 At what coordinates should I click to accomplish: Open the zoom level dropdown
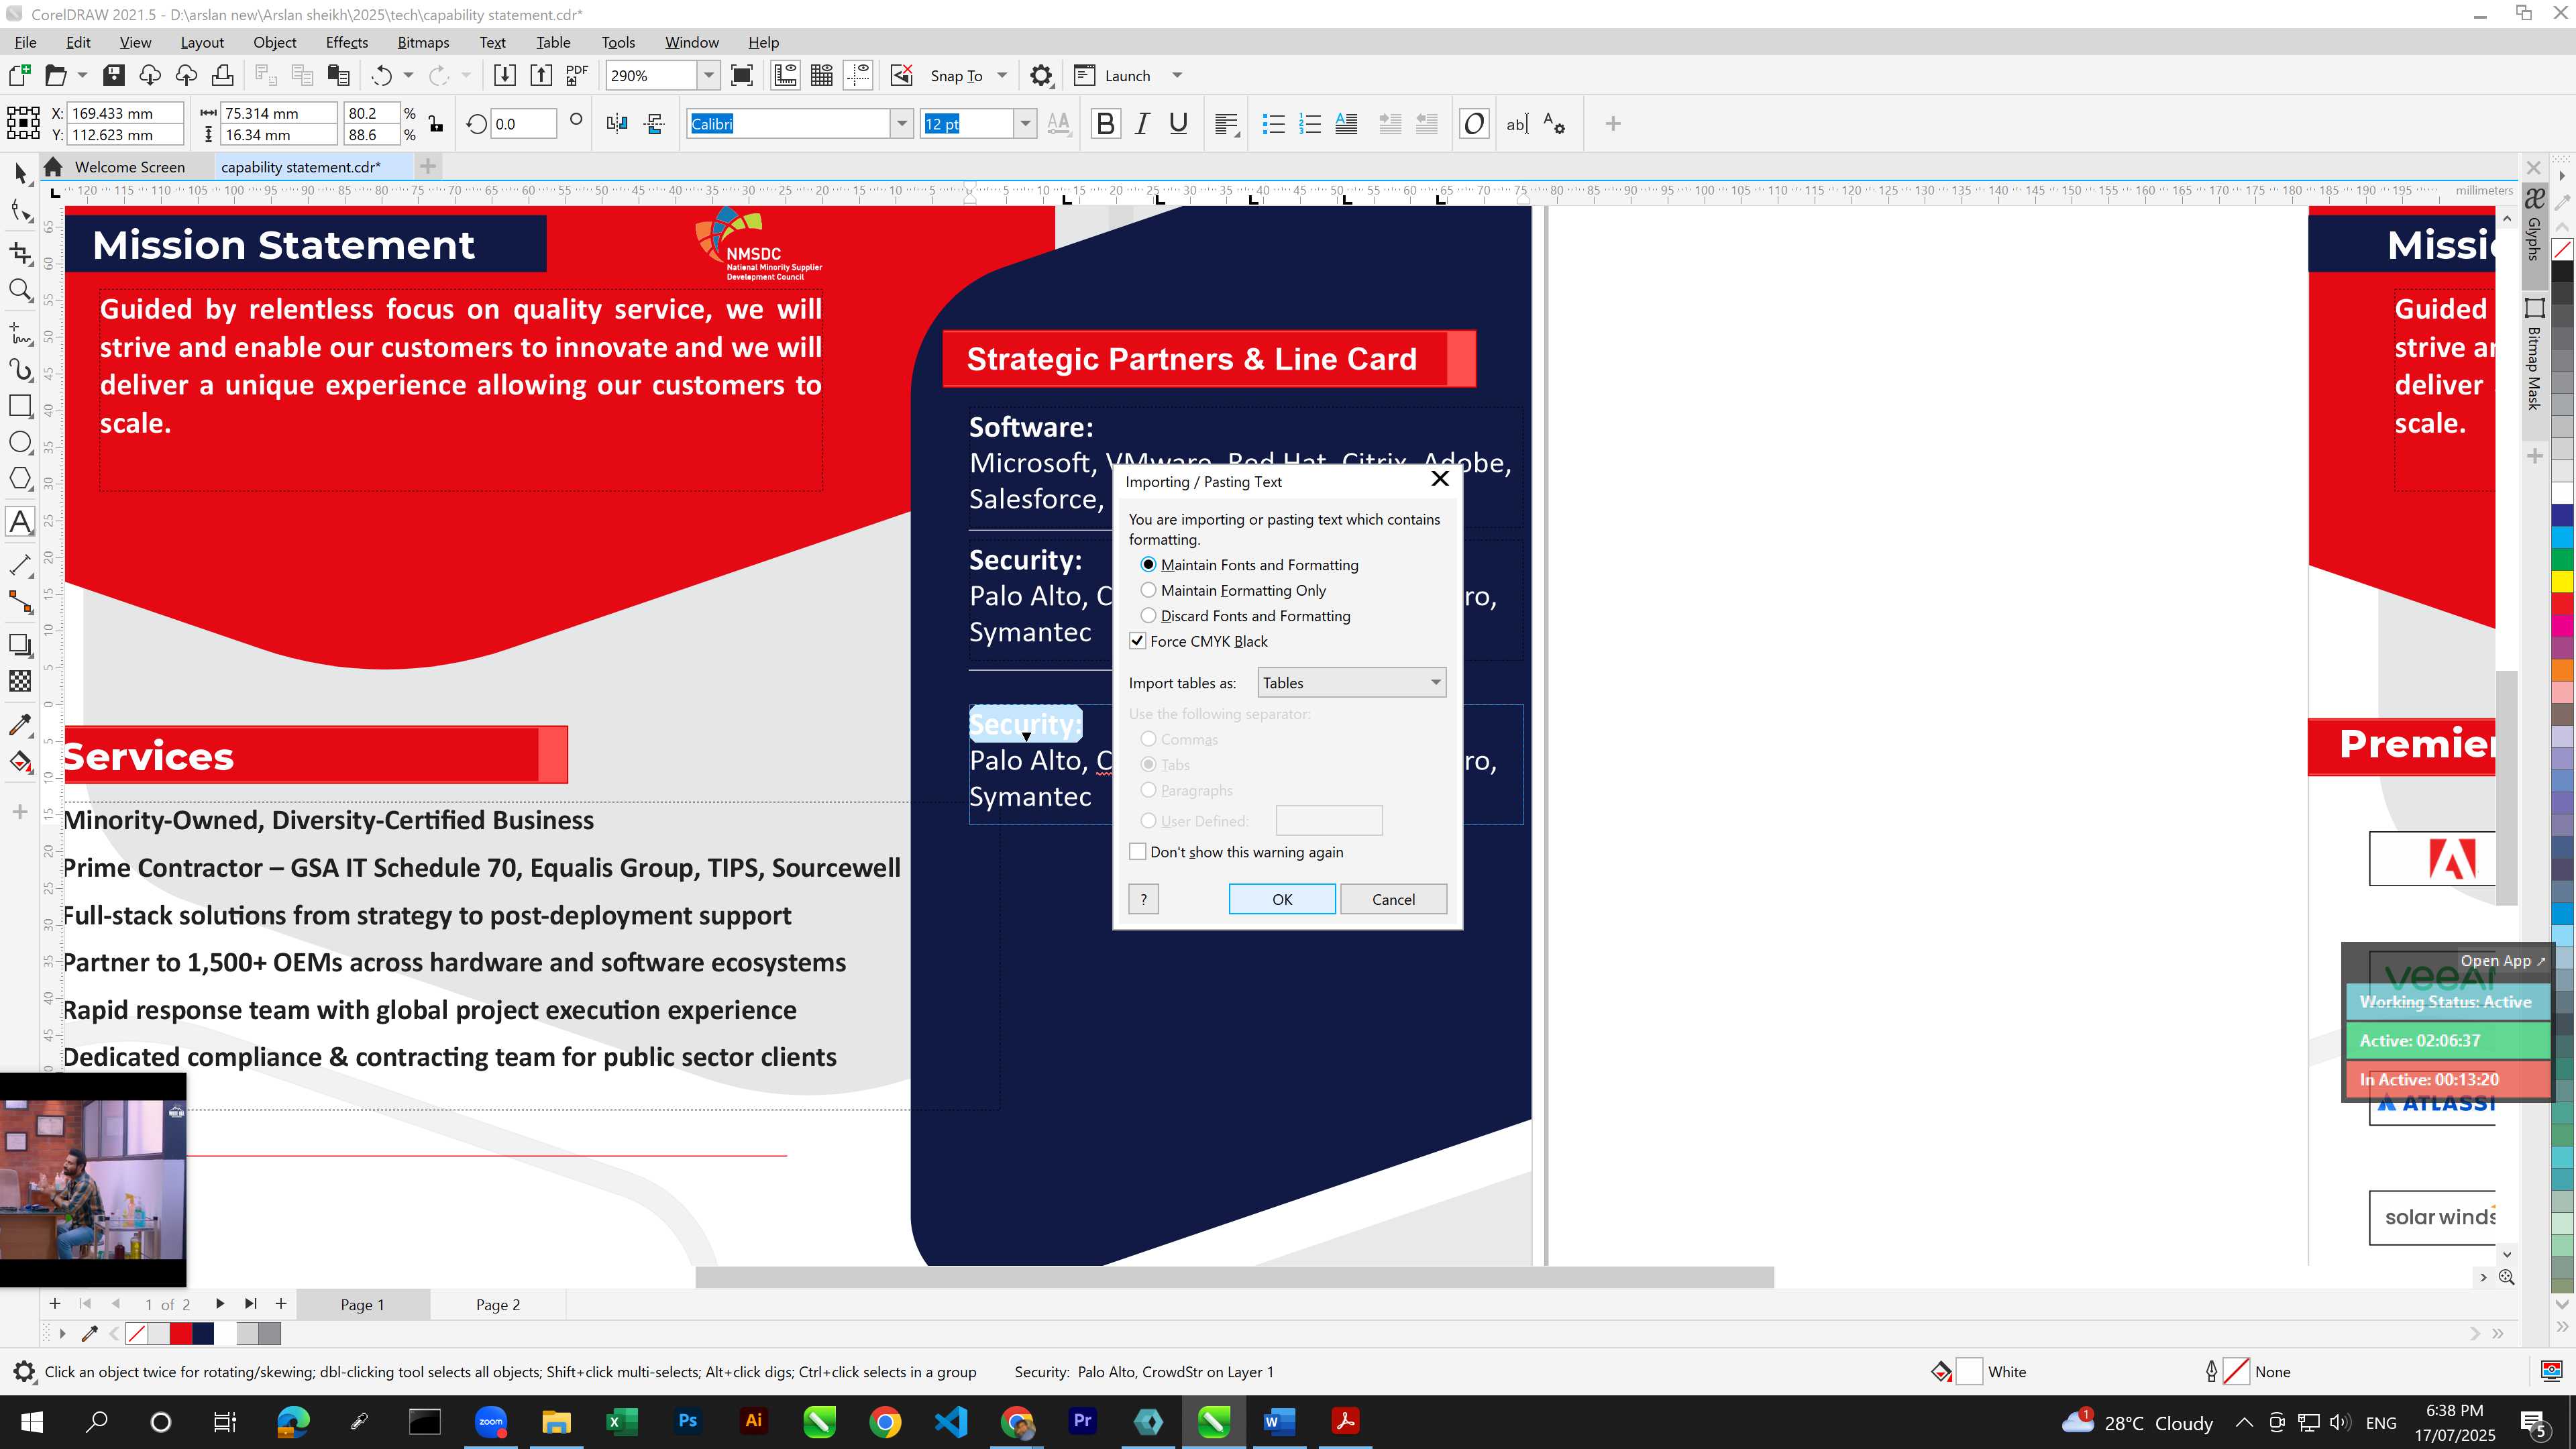point(709,75)
